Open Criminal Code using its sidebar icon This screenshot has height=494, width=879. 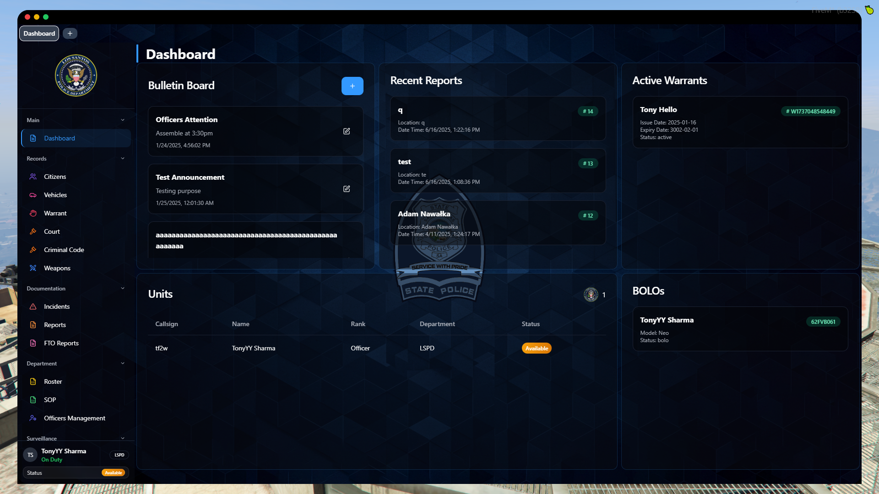pos(33,250)
